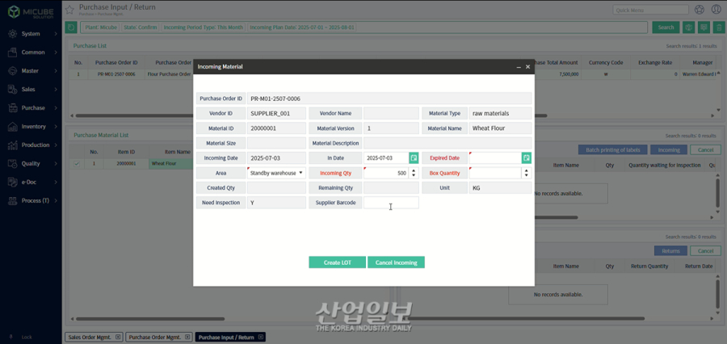Click the Lock pin icon in sidebar
The image size is (727, 344).
pyautogui.click(x=11, y=337)
